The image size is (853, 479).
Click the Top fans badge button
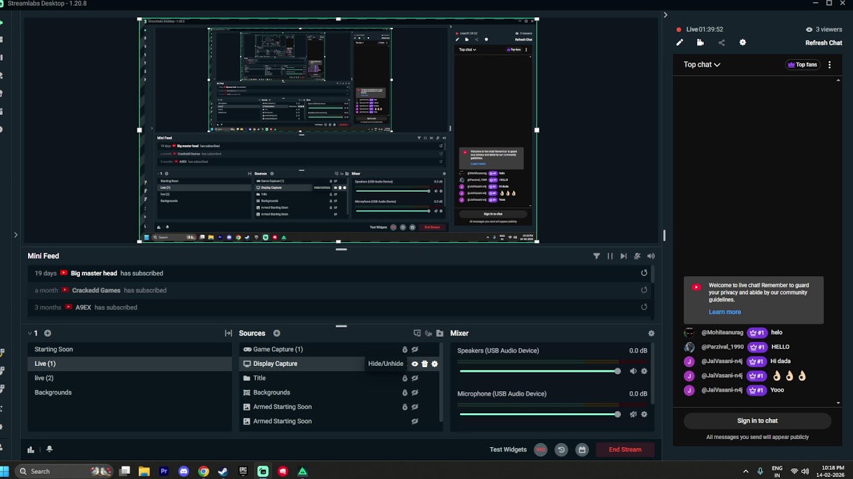tap(802, 65)
